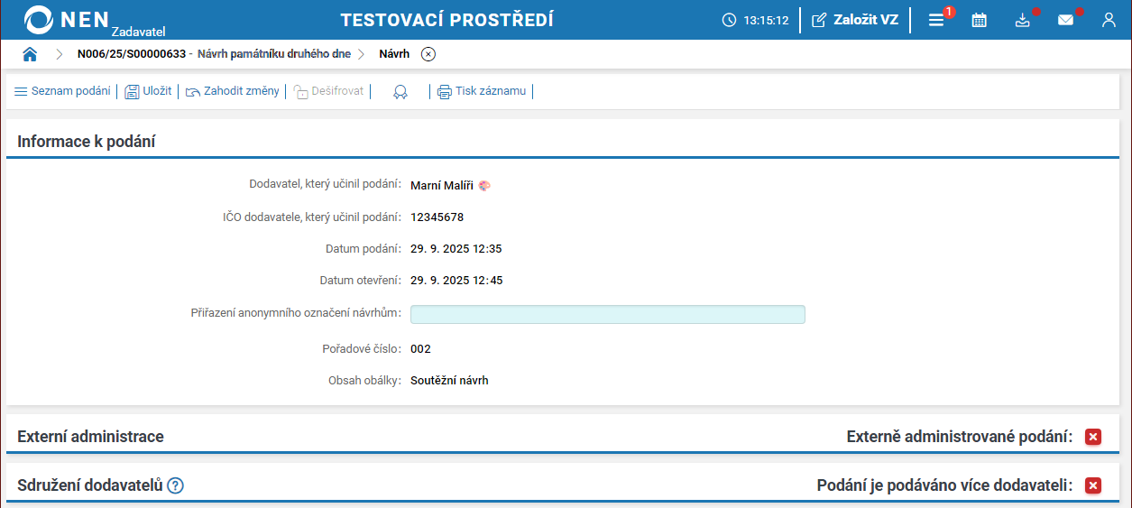Screen dimensions: 1132x508
Task: Click the certificate ribbon icon in toolbar
Action: [x=400, y=91]
